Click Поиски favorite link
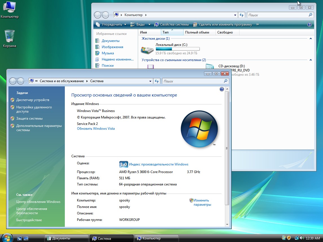Viewport: 323px width, 242px height. pos(108,65)
